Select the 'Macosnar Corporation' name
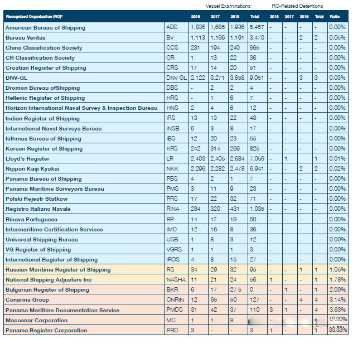353x339 pixels. pyautogui.click(x=36, y=320)
